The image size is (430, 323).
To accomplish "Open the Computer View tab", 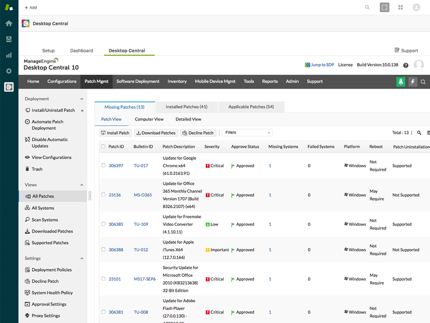I will pos(149,119).
